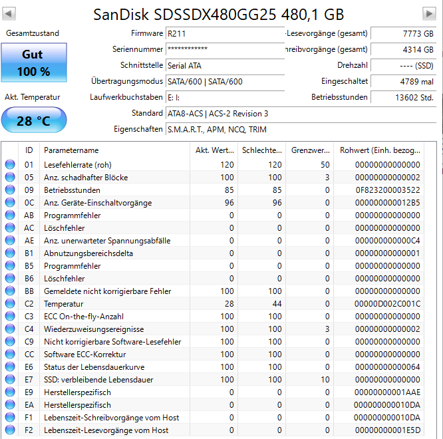Click the disk title SanDisk SDSSDX480GG25 480,1 GB
The image size is (443, 439).
219,14
